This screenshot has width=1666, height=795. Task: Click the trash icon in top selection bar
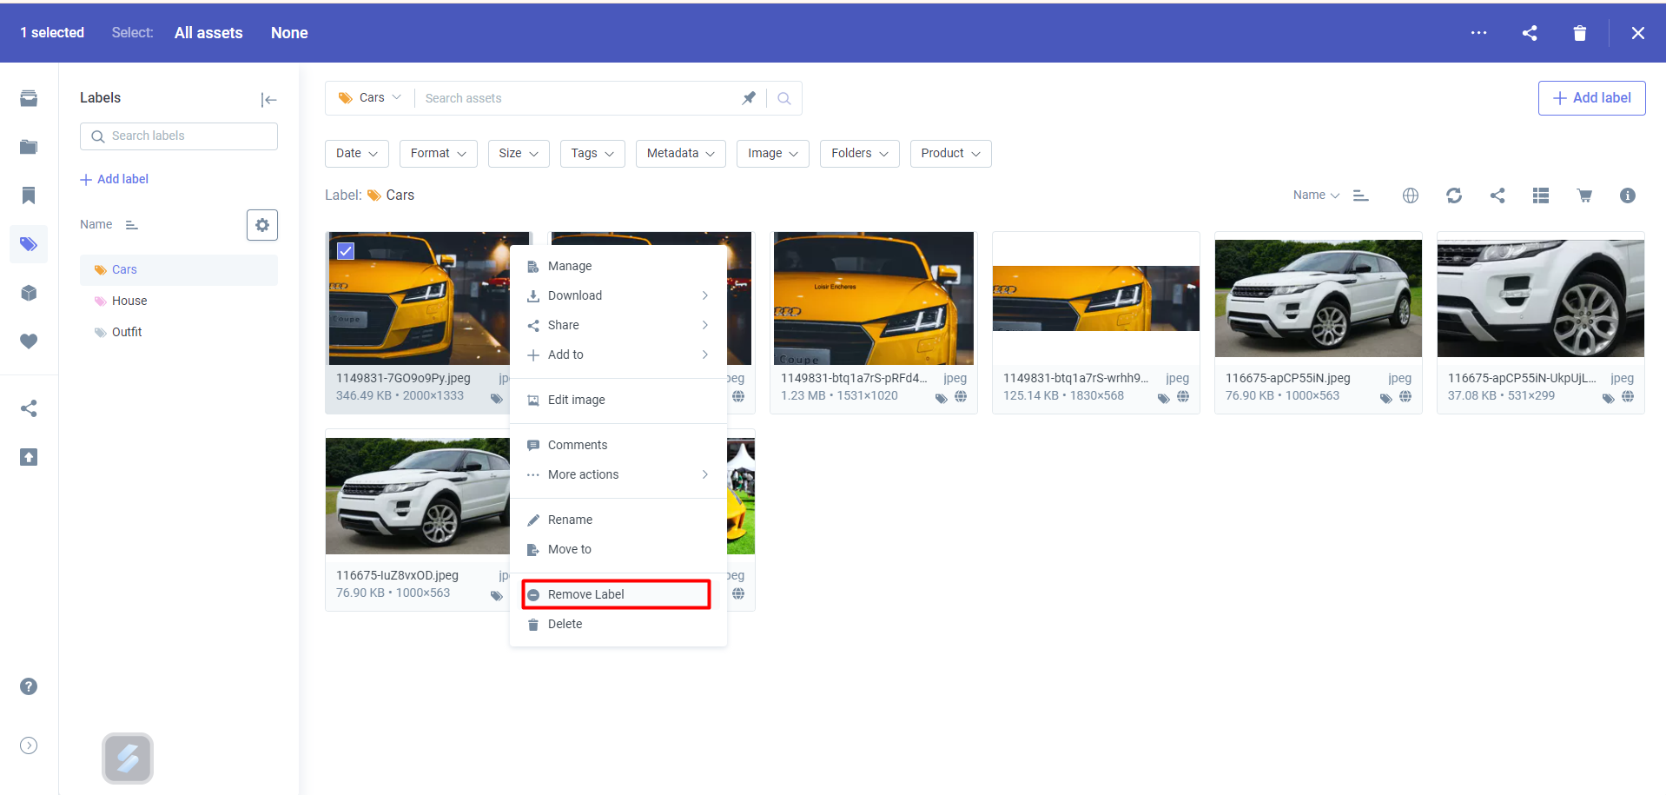point(1579,33)
